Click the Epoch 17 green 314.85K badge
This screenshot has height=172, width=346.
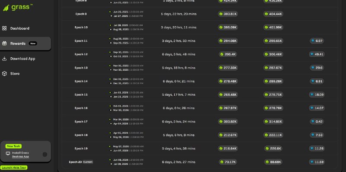click(x=273, y=122)
